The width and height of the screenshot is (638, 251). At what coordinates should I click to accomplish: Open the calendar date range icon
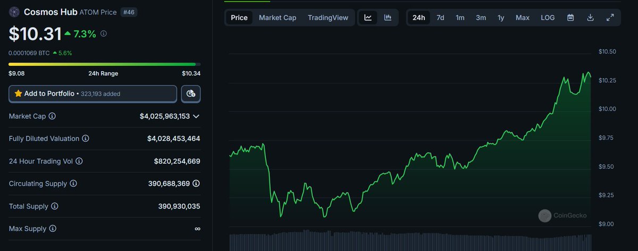(570, 18)
